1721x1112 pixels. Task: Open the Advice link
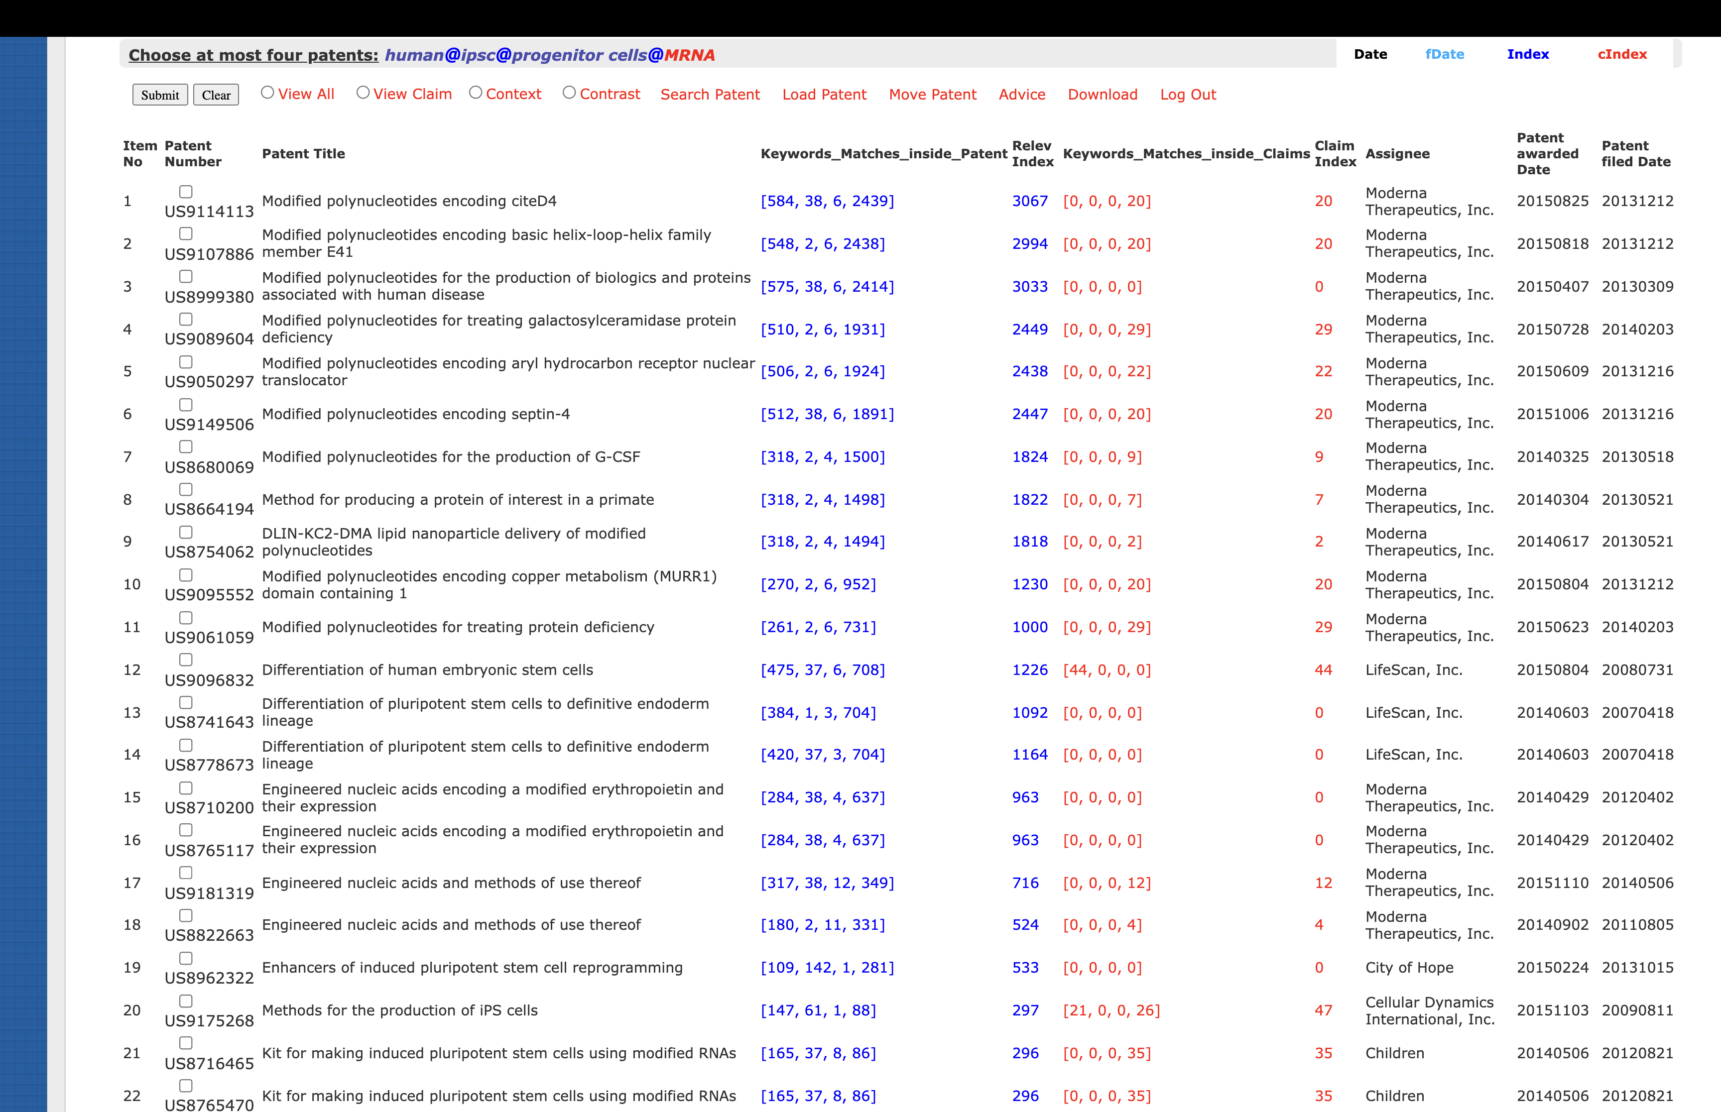pos(1022,95)
